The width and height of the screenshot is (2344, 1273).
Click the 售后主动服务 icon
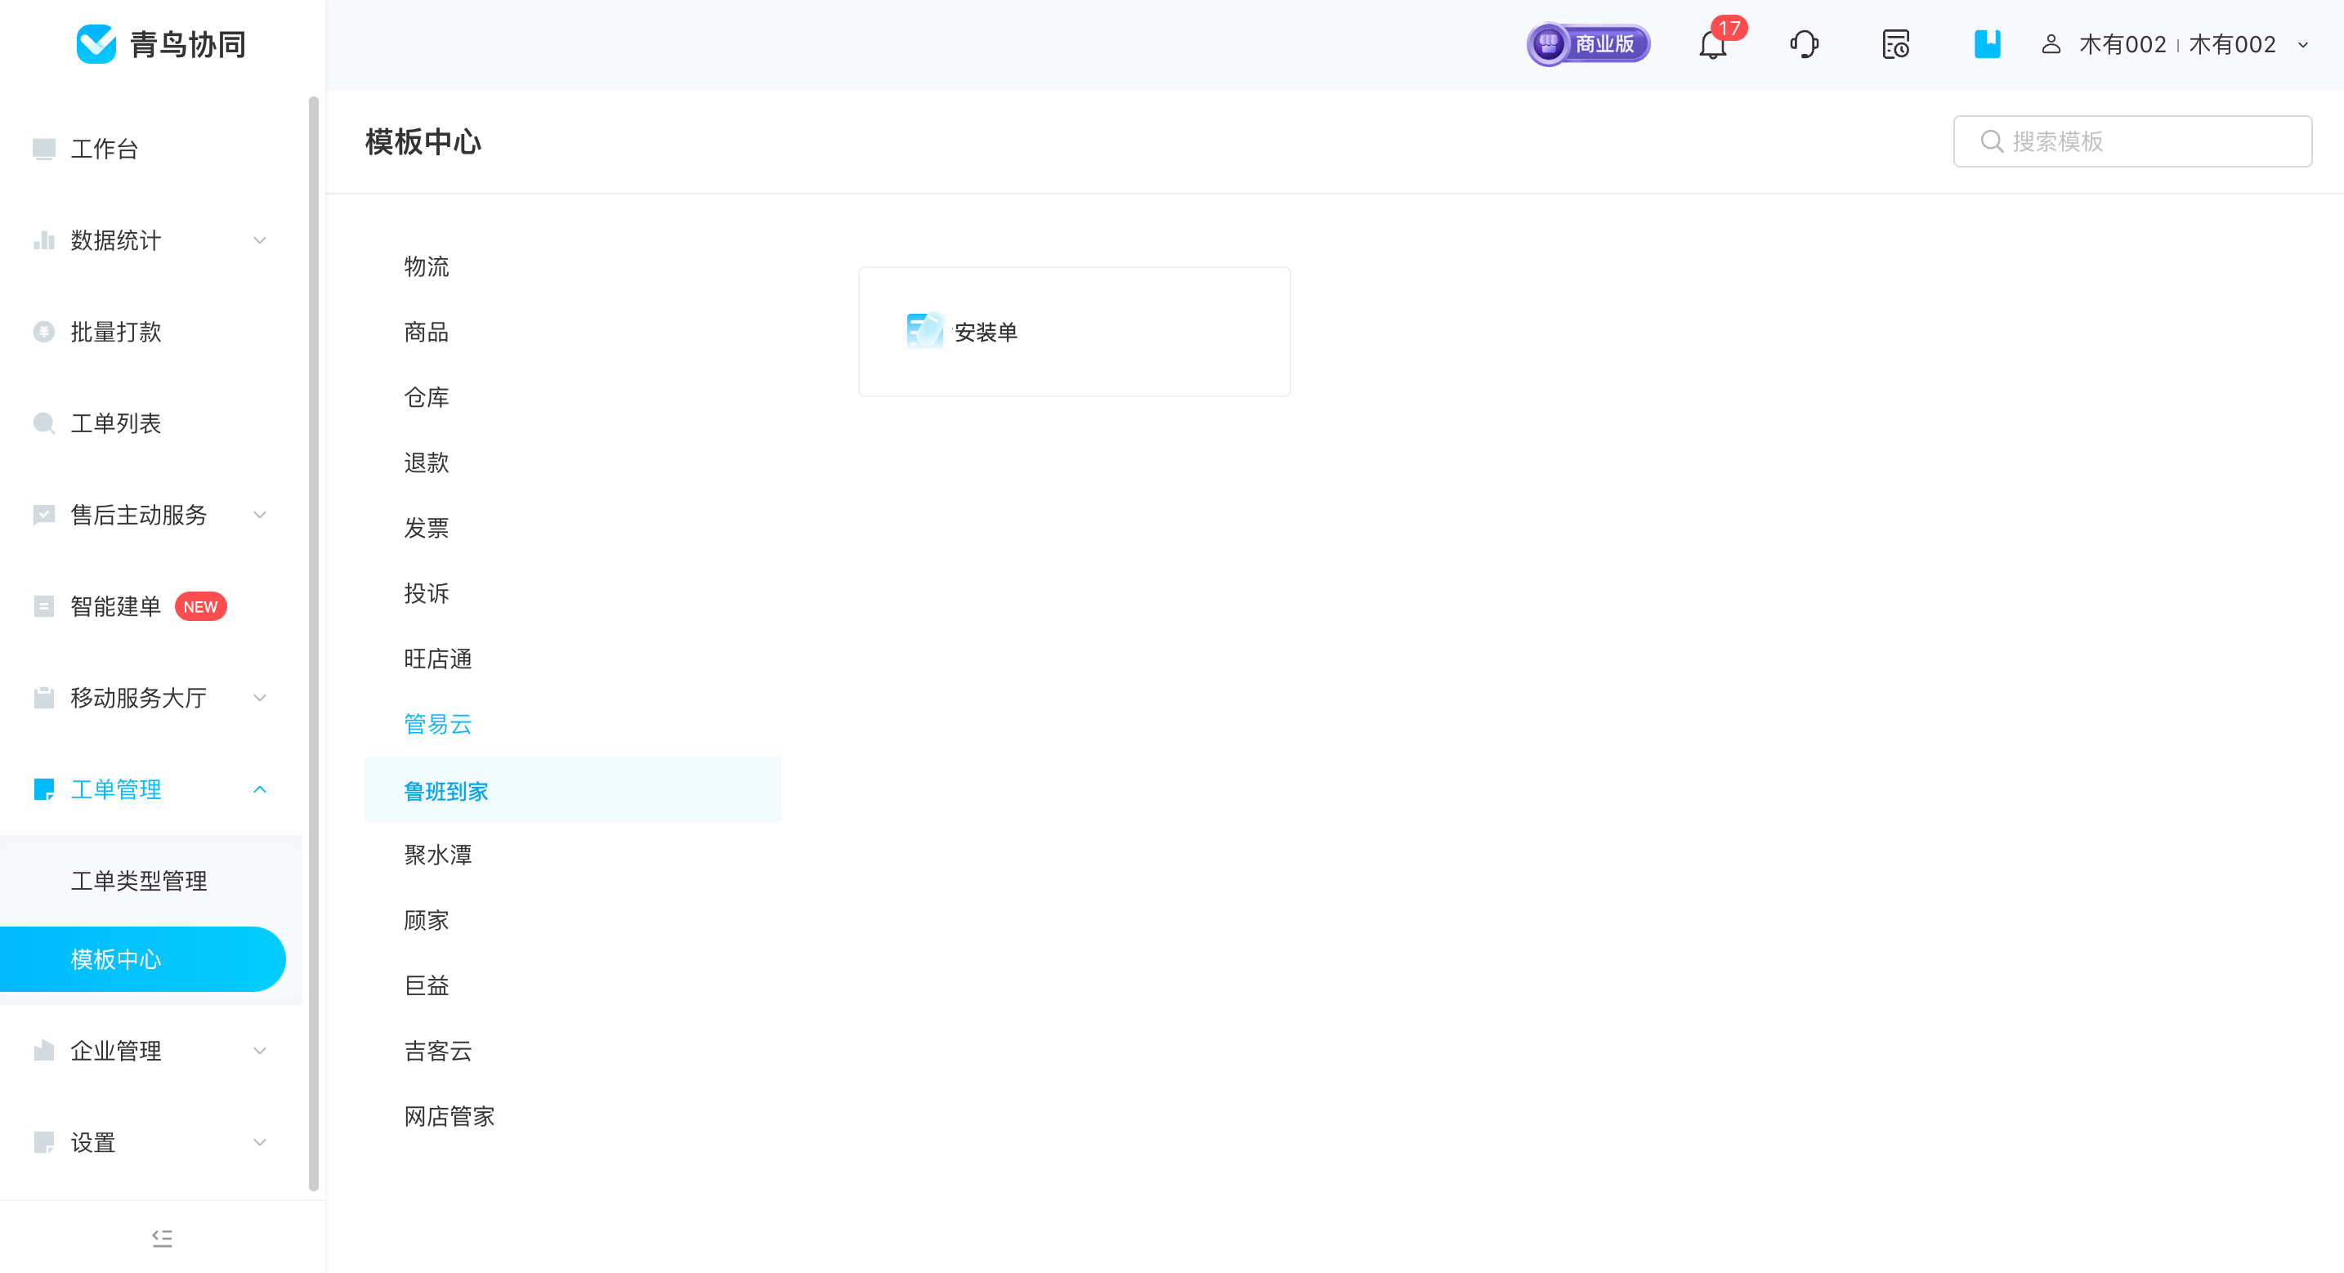43,515
